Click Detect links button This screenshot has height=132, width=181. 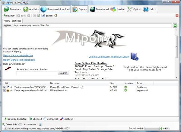coord(10,124)
